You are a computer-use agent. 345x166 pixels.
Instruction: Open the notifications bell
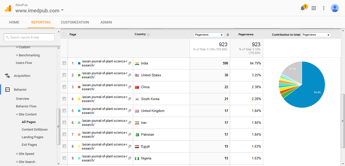point(303,8)
